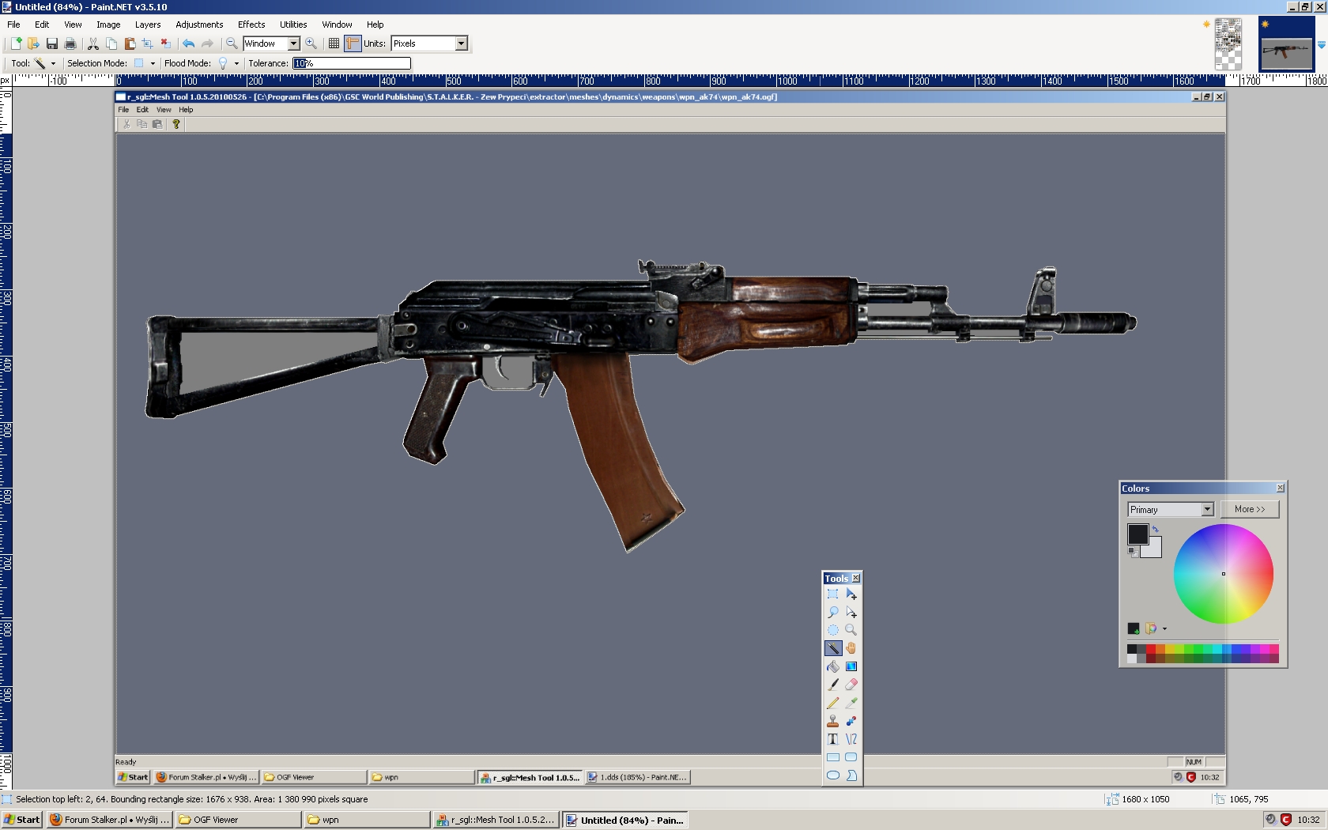Click the Deselect toolbar icon
Screen dimensions: 1328x830
tap(166, 43)
